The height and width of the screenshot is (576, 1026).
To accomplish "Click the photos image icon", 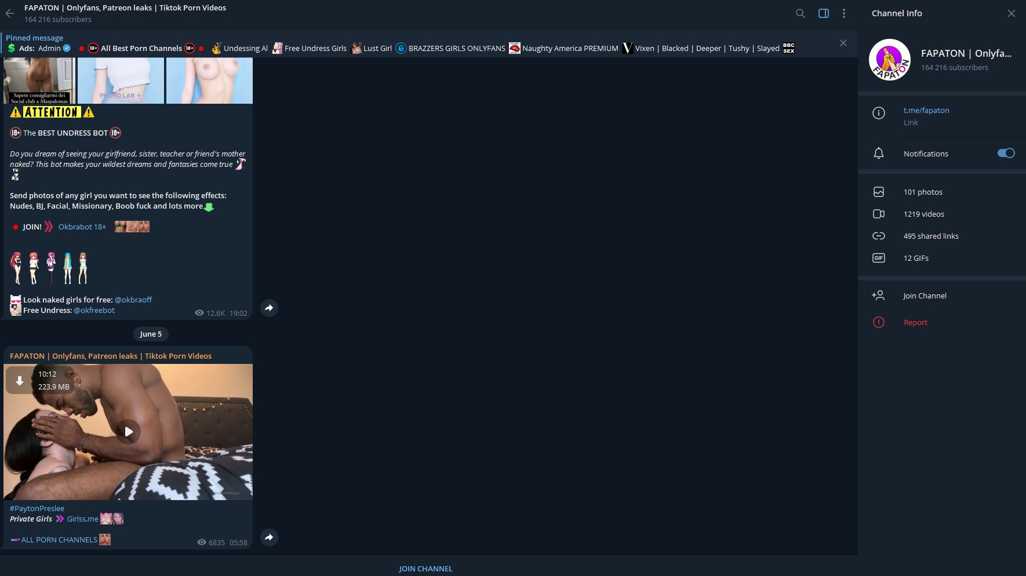I will click(879, 192).
